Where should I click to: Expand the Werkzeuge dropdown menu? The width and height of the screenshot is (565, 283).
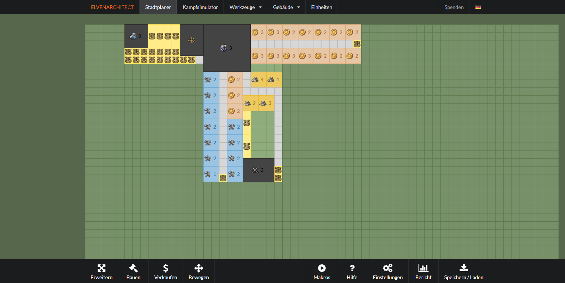coord(245,7)
